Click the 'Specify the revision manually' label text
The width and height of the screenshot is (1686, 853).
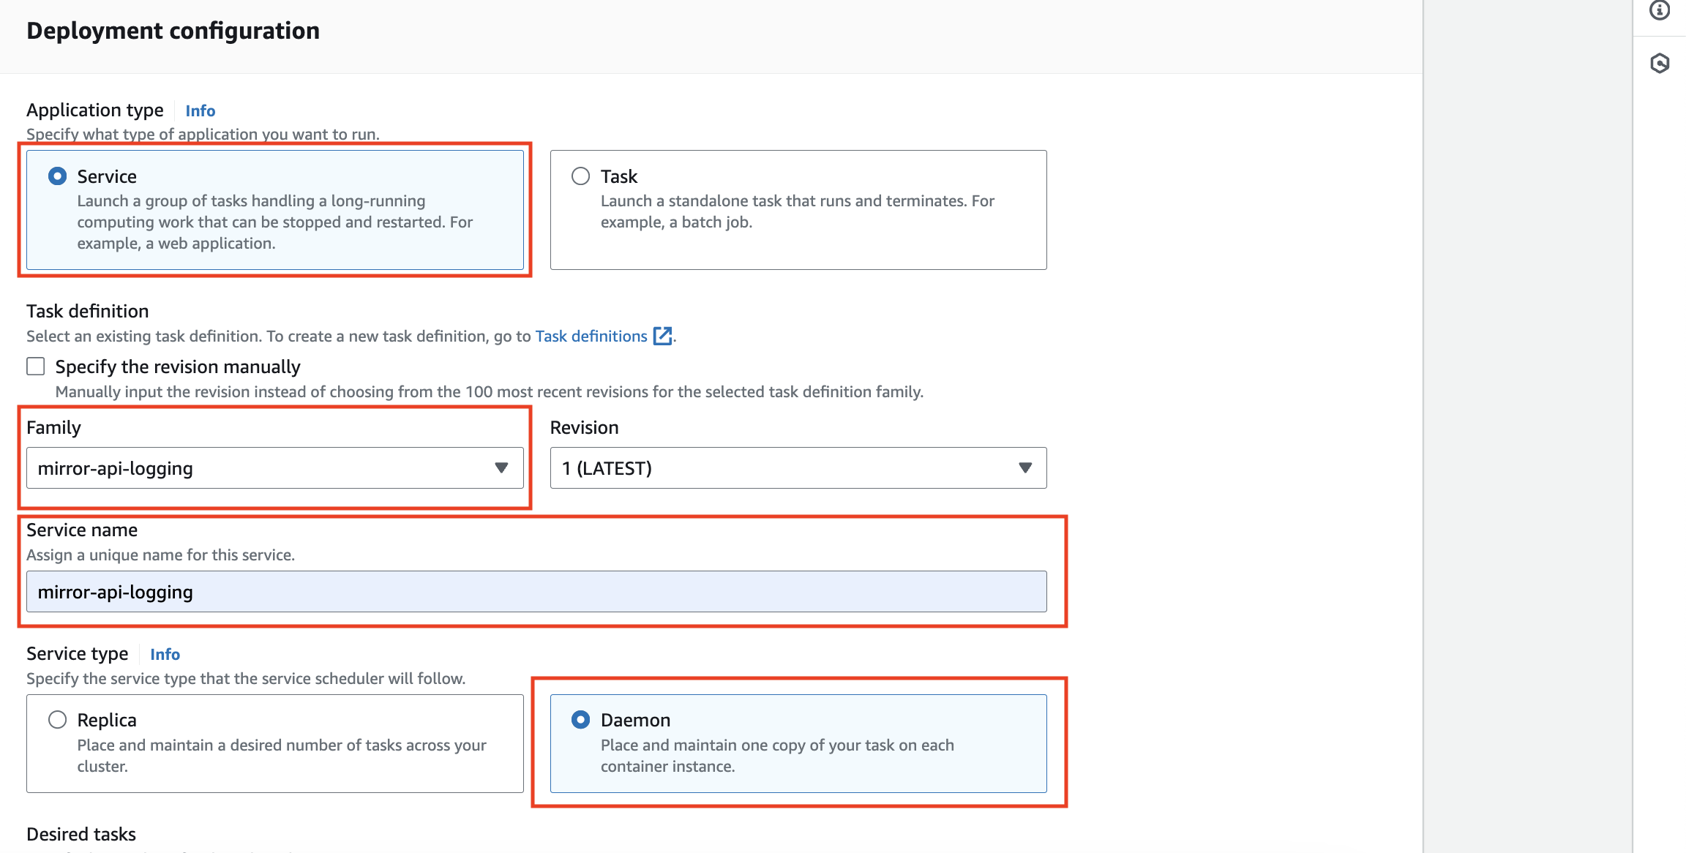tap(178, 367)
